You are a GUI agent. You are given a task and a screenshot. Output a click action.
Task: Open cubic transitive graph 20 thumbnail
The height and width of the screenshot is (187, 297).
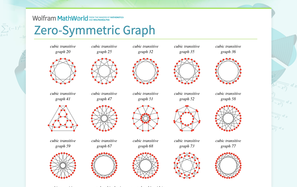tap(63, 71)
